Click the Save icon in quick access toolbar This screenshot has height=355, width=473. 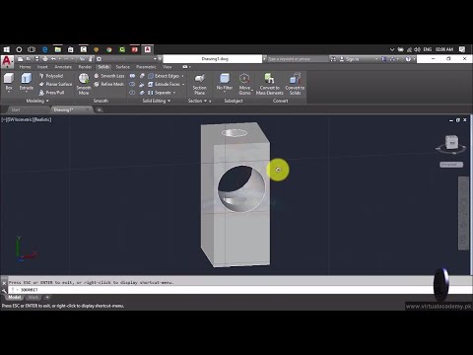click(x=37, y=59)
